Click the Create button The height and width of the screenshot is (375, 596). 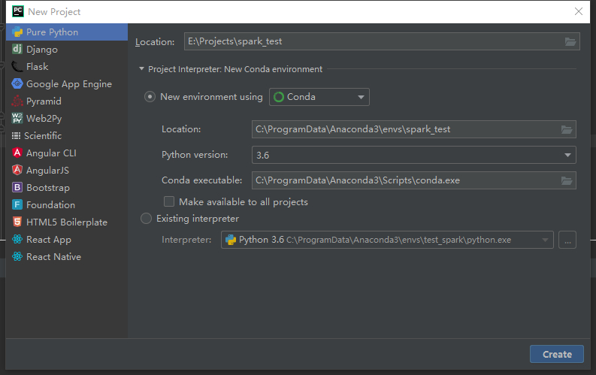pyautogui.click(x=557, y=354)
